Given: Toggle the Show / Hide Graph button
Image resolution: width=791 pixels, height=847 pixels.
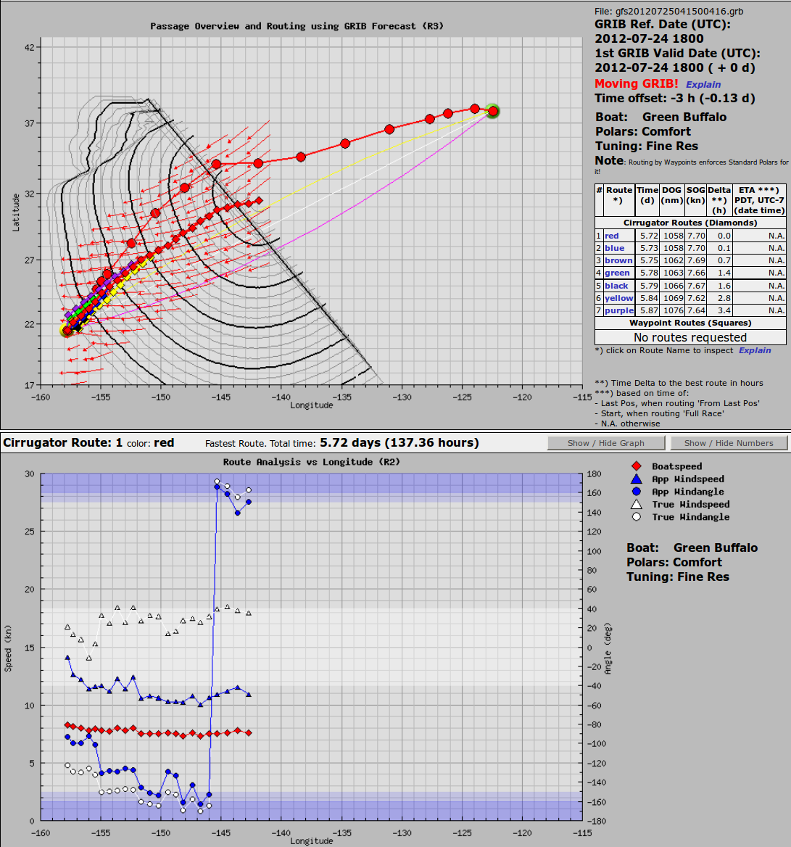Looking at the screenshot, I should pyautogui.click(x=605, y=443).
